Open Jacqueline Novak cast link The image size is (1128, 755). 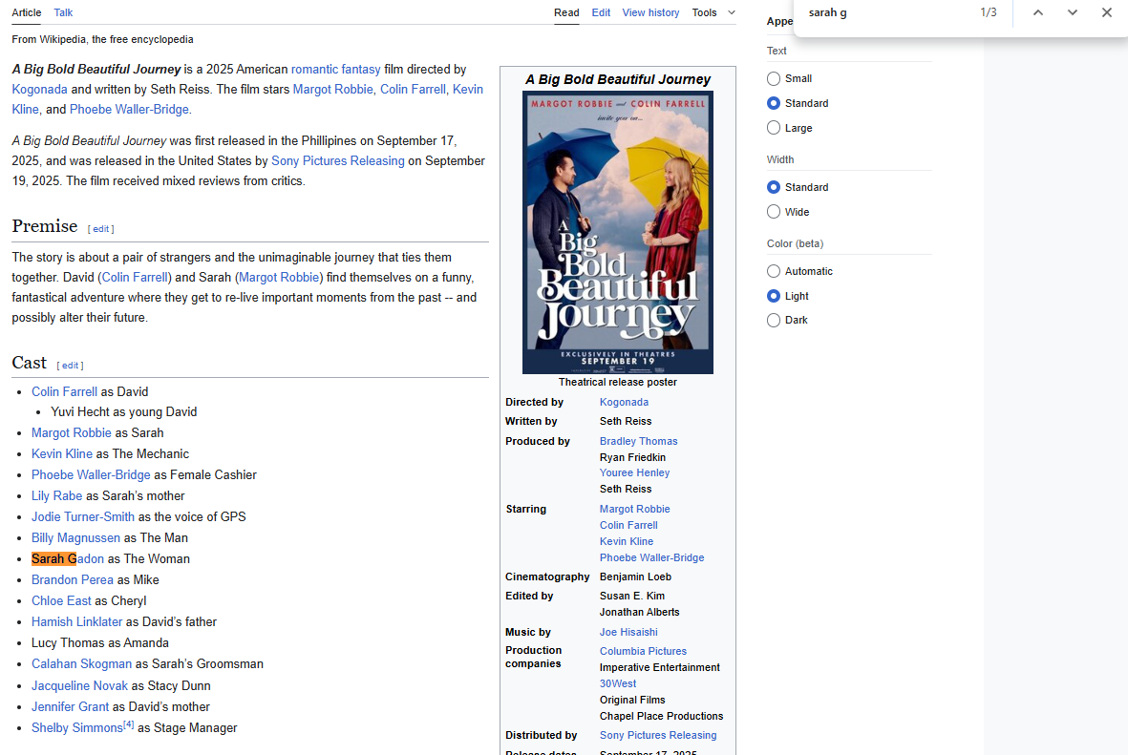click(x=79, y=686)
